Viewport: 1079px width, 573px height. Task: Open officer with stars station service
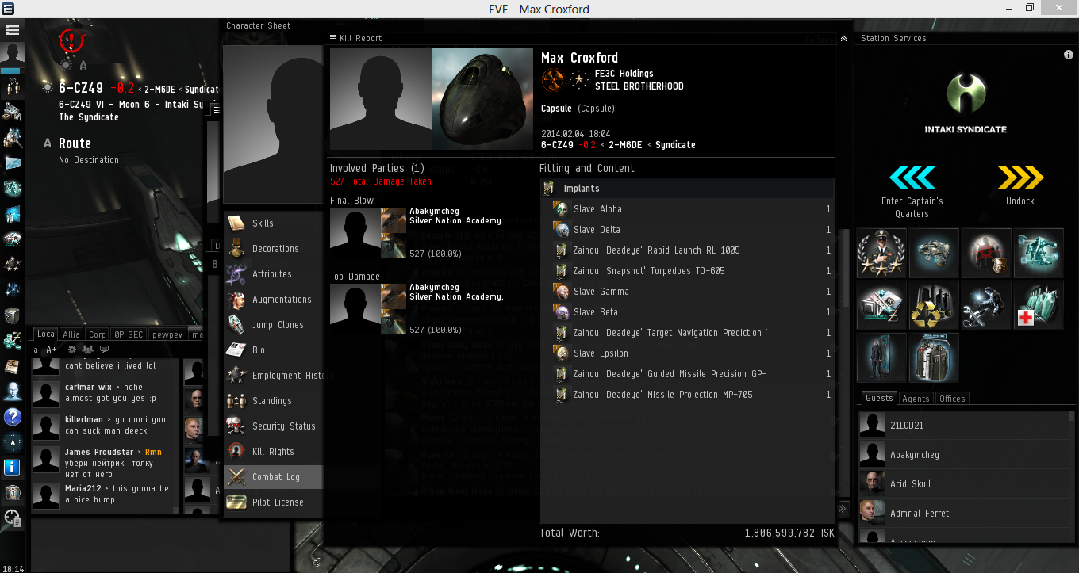tap(881, 254)
